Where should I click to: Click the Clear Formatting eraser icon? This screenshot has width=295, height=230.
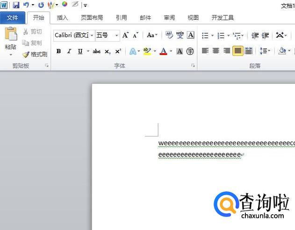tap(169, 35)
